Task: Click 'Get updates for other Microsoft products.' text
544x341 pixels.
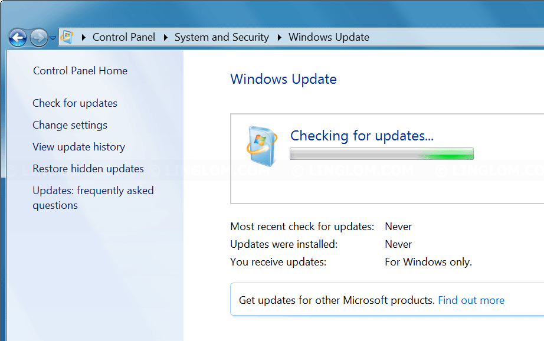Action: [337, 300]
